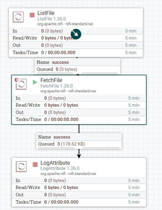Click the red shield restricted badge on FetchFile
Image resolution: width=162 pixels, height=210 pixels.
16,80
